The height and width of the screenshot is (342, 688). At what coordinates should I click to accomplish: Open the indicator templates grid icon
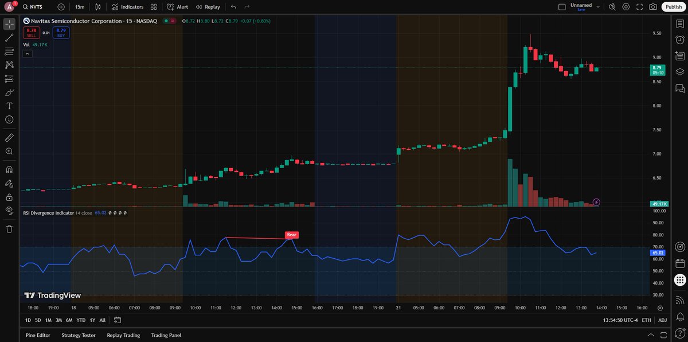[154, 7]
